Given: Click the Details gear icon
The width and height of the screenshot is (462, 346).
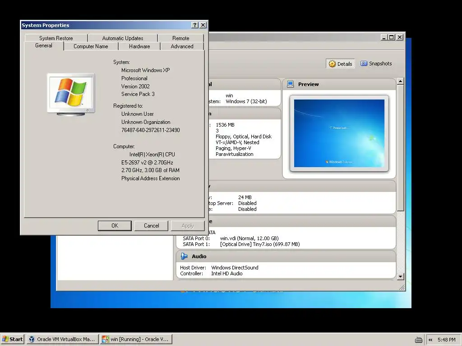Looking at the screenshot, I should pos(332,64).
